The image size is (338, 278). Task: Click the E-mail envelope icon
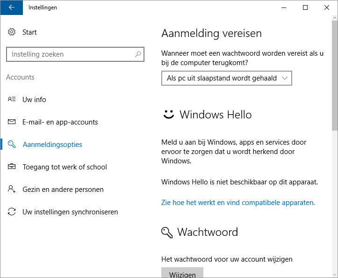coord(12,122)
